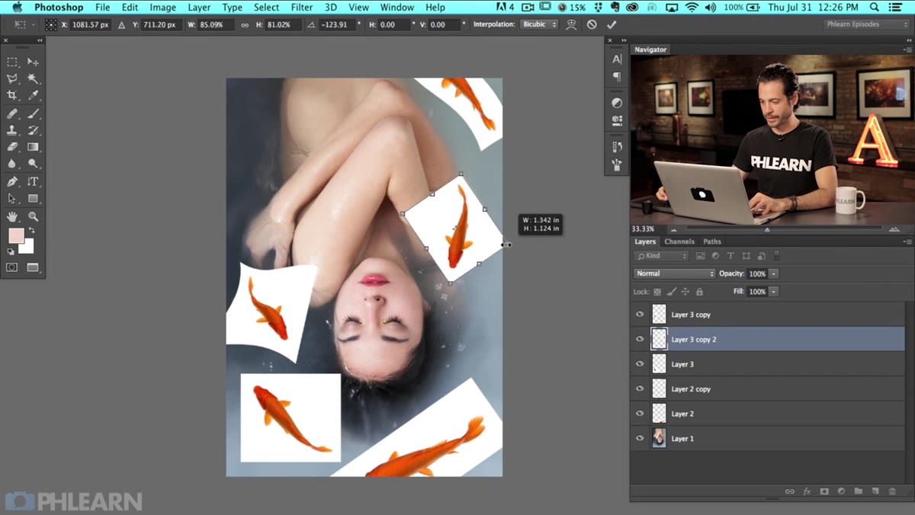This screenshot has width=915, height=515.
Task: Select the Path Selection tool
Action: (12, 199)
